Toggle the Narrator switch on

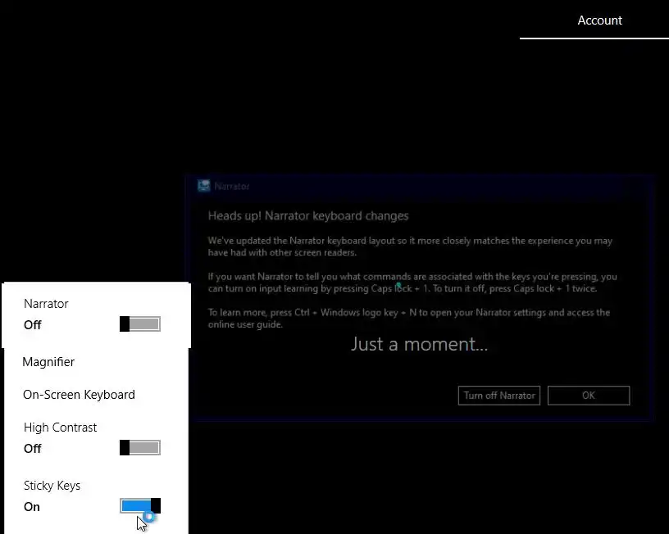point(140,324)
